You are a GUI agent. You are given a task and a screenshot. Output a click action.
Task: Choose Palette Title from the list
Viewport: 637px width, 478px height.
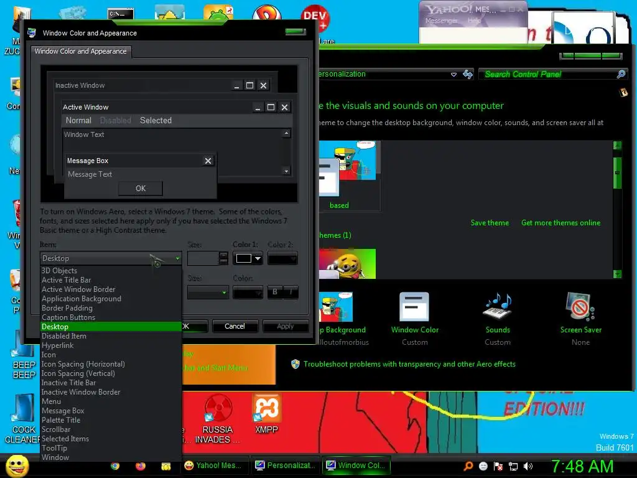[111, 420]
